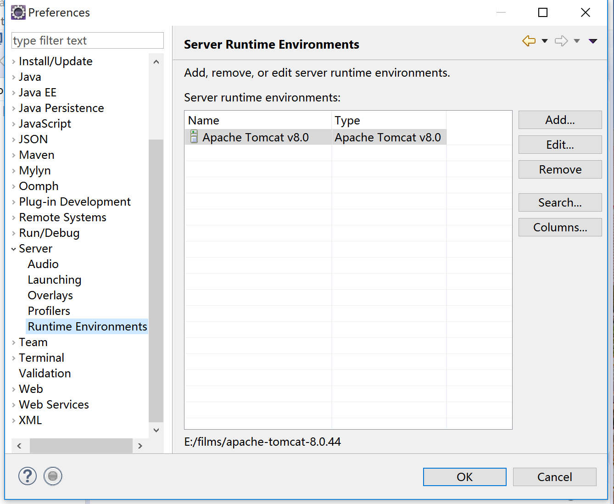Click the back navigation arrow icon

(529, 41)
